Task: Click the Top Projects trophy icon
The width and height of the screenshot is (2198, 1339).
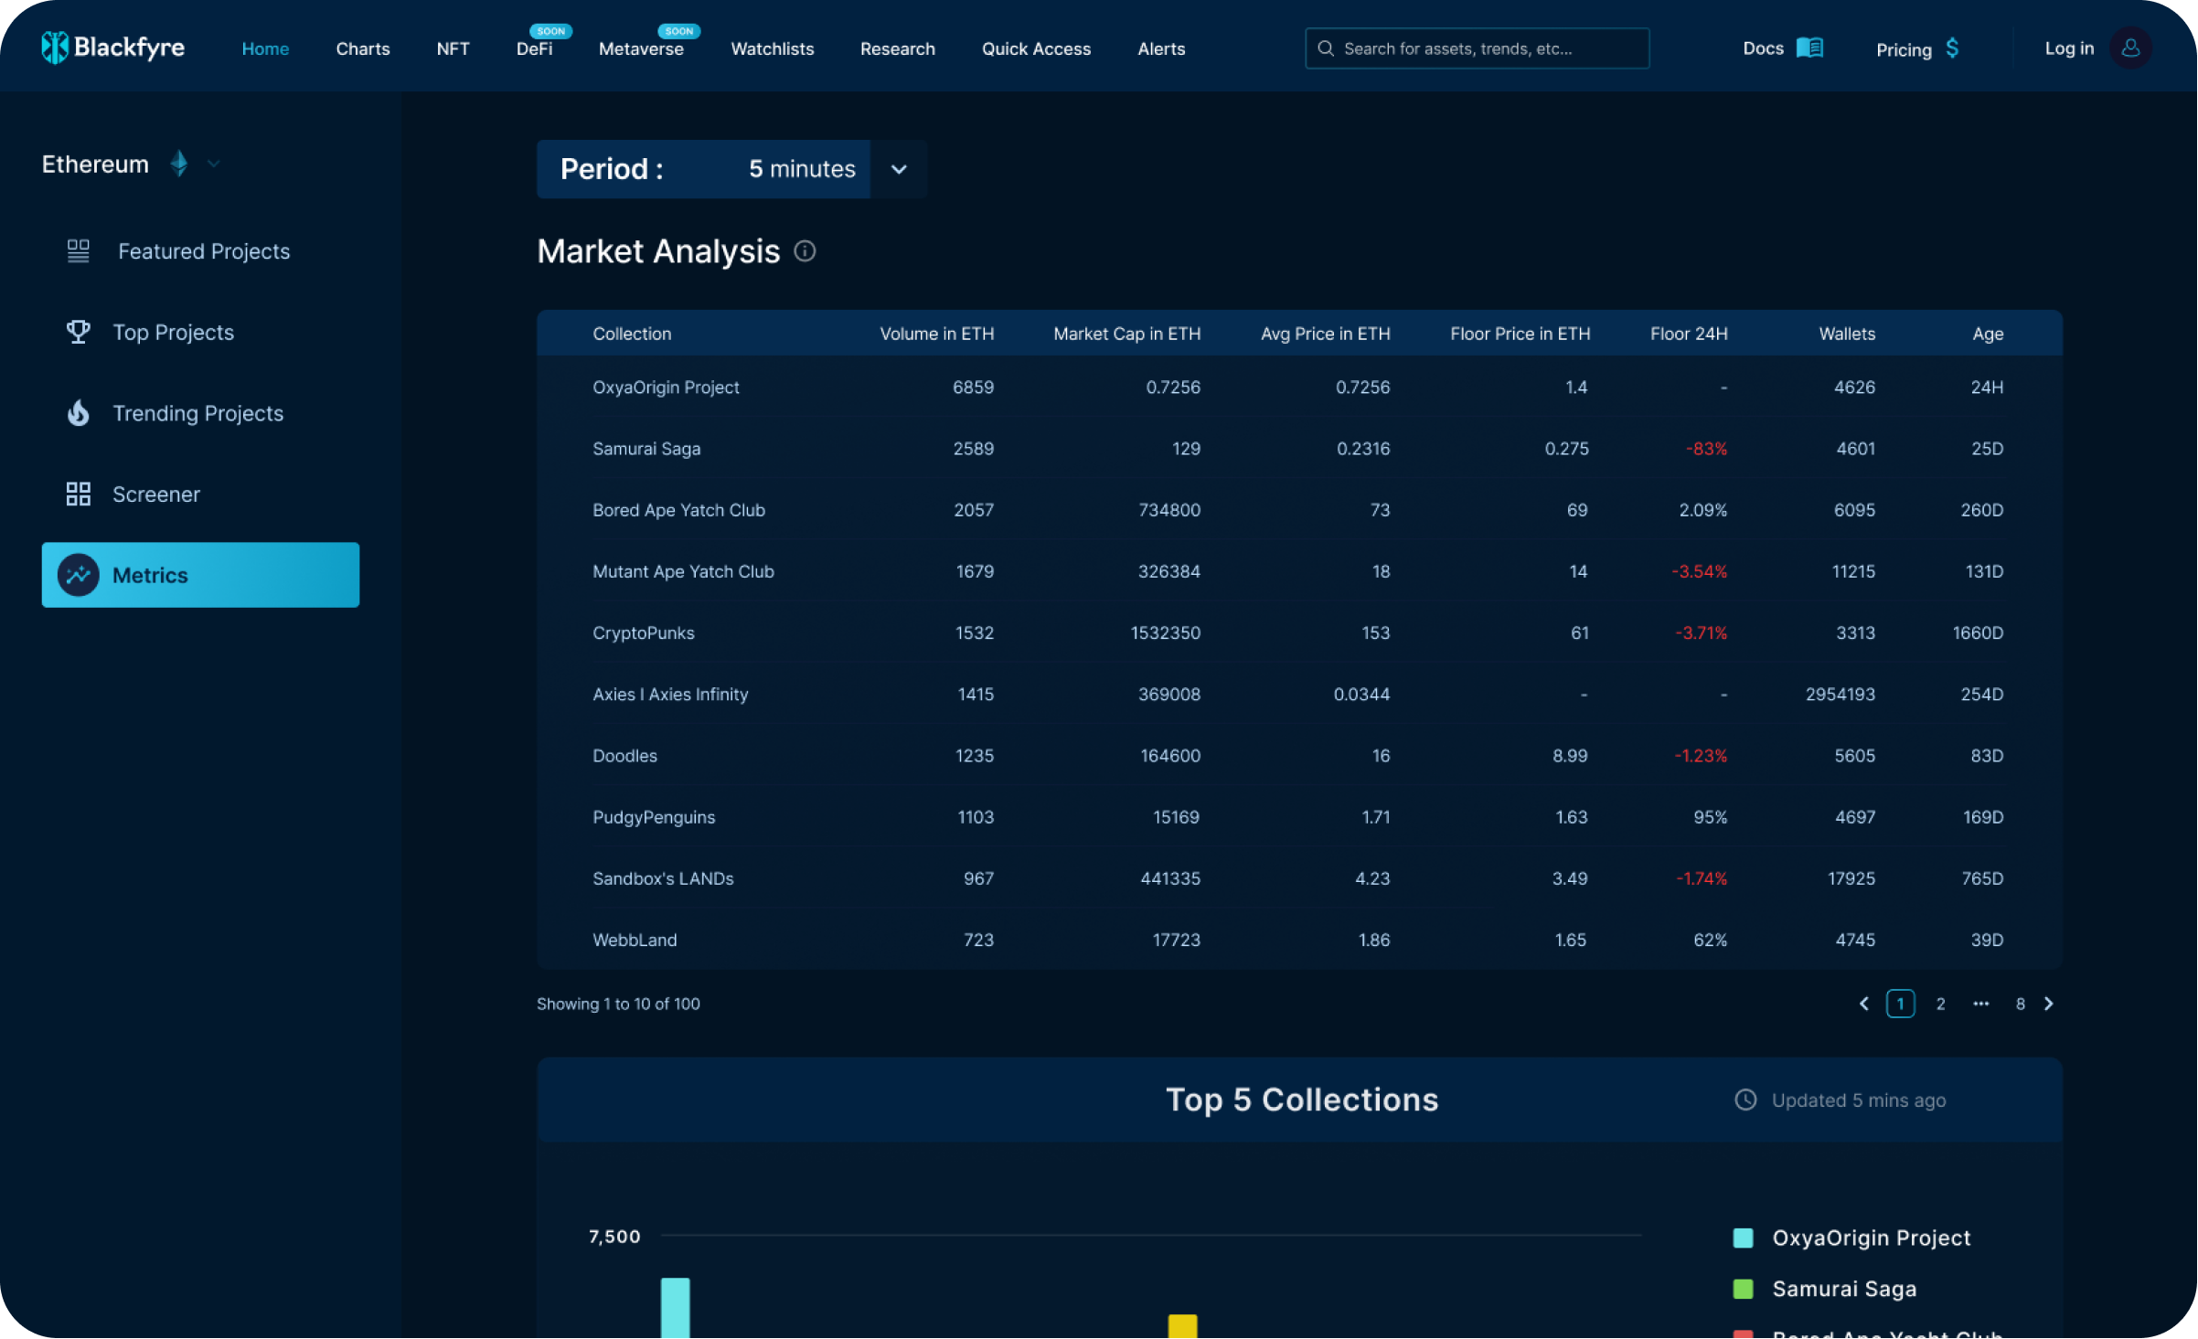Action: [79, 332]
